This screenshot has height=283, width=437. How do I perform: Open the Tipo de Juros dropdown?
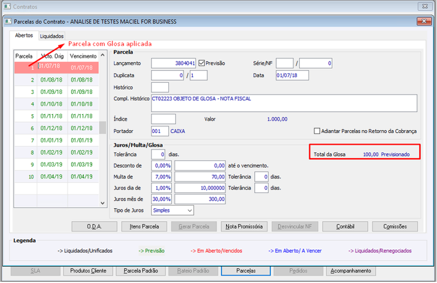point(172,211)
